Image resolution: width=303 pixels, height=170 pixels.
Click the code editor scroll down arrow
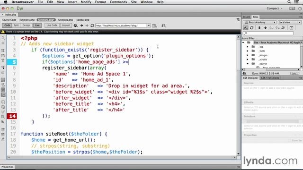point(239,153)
